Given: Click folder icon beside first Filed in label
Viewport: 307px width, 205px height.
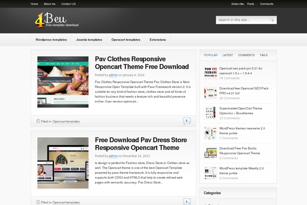Looking at the screenshot, I should (x=38, y=121).
